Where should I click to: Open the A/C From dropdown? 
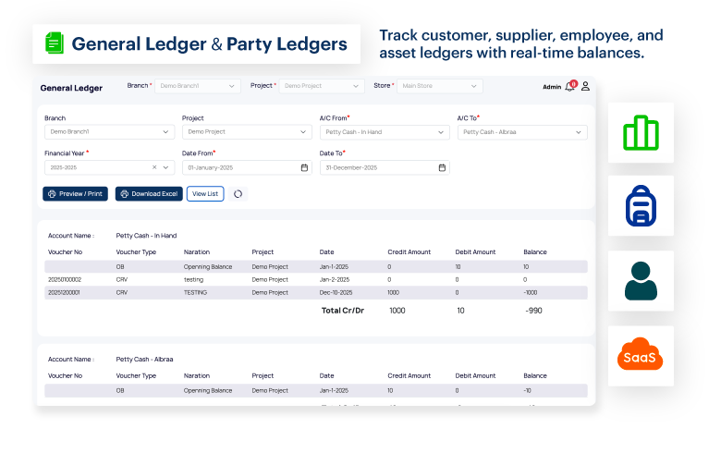coord(385,132)
